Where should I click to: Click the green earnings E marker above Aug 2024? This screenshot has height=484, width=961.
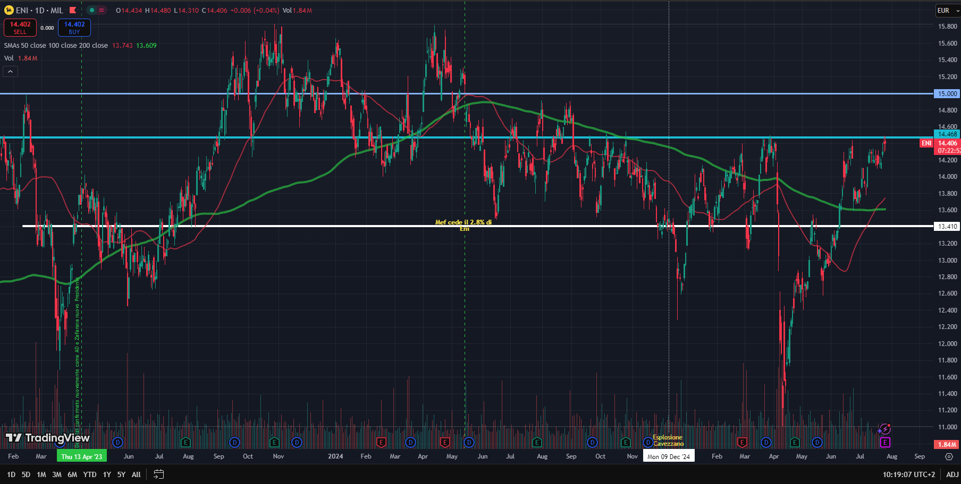537,442
